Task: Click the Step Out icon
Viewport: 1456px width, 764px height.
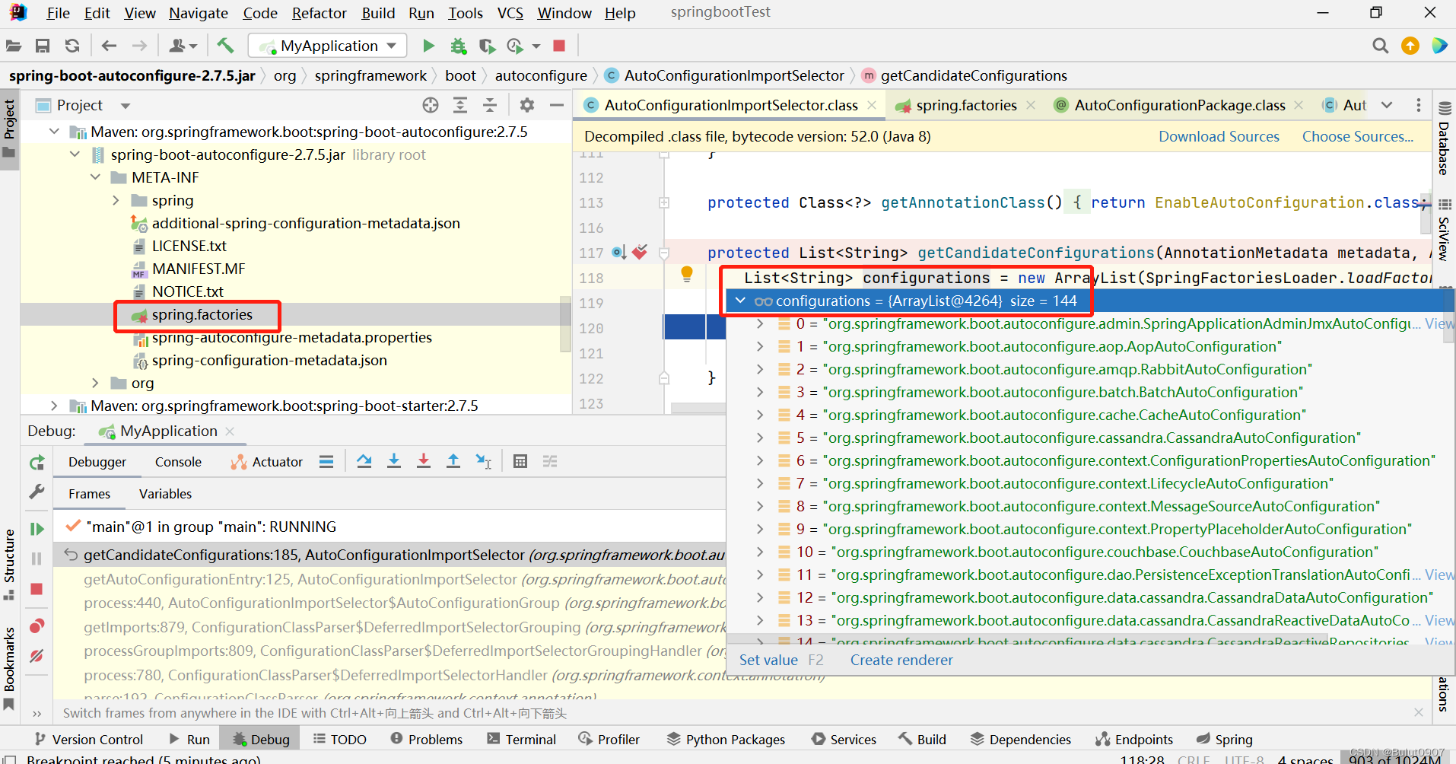Action: pos(453,461)
